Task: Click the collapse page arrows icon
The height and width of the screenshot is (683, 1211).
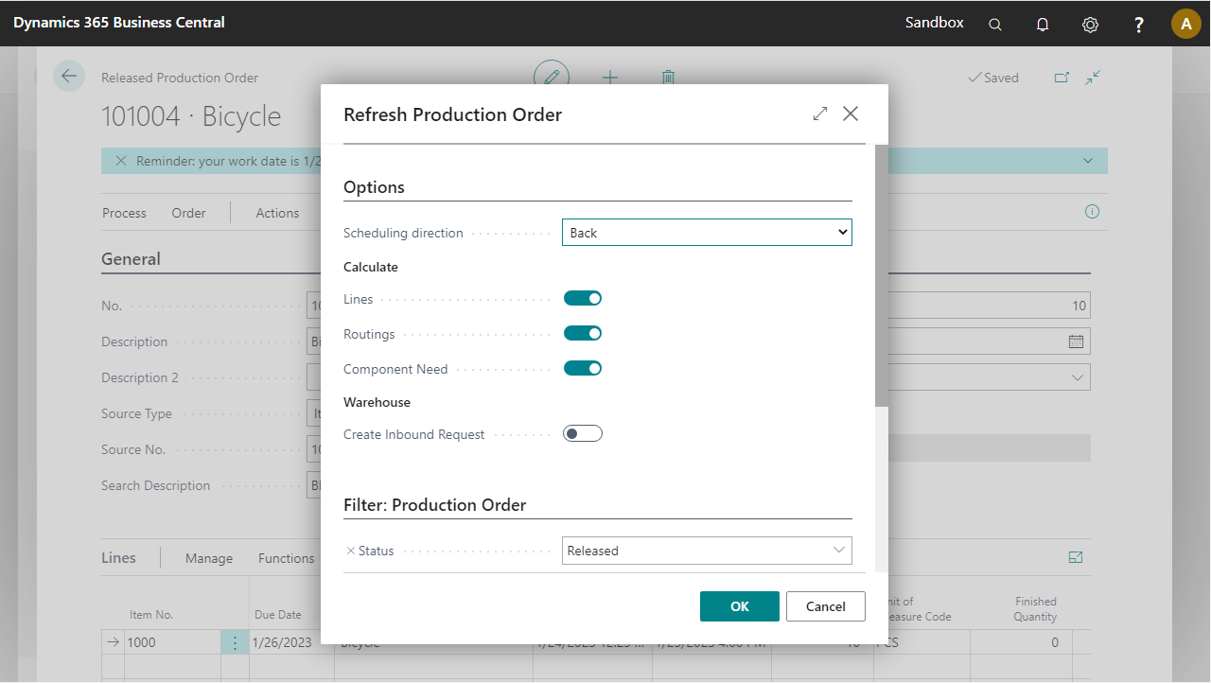Action: (1093, 78)
